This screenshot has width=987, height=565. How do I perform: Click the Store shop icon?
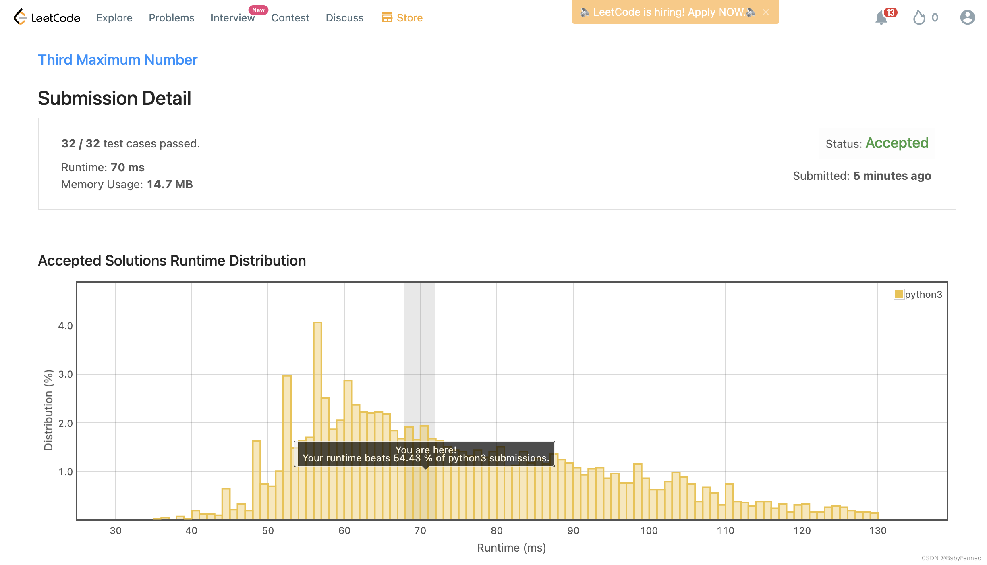[x=387, y=17]
